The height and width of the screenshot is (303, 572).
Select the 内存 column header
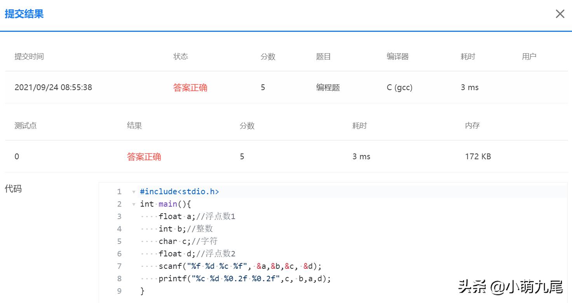pos(472,125)
